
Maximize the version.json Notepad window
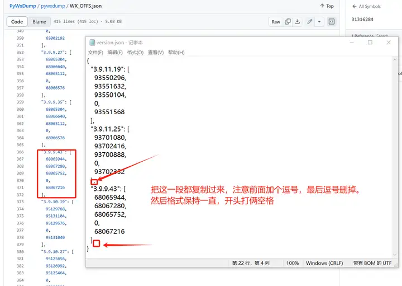point(370,42)
